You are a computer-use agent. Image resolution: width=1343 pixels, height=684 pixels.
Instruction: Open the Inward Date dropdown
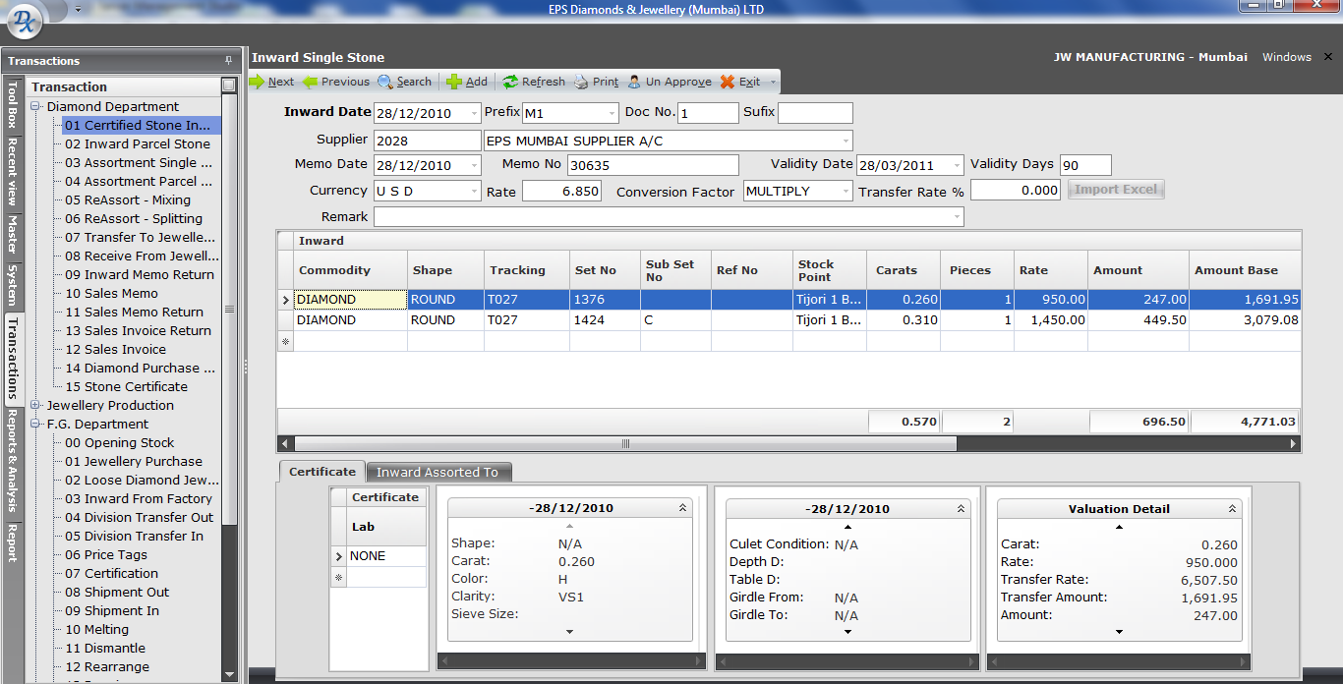475,113
